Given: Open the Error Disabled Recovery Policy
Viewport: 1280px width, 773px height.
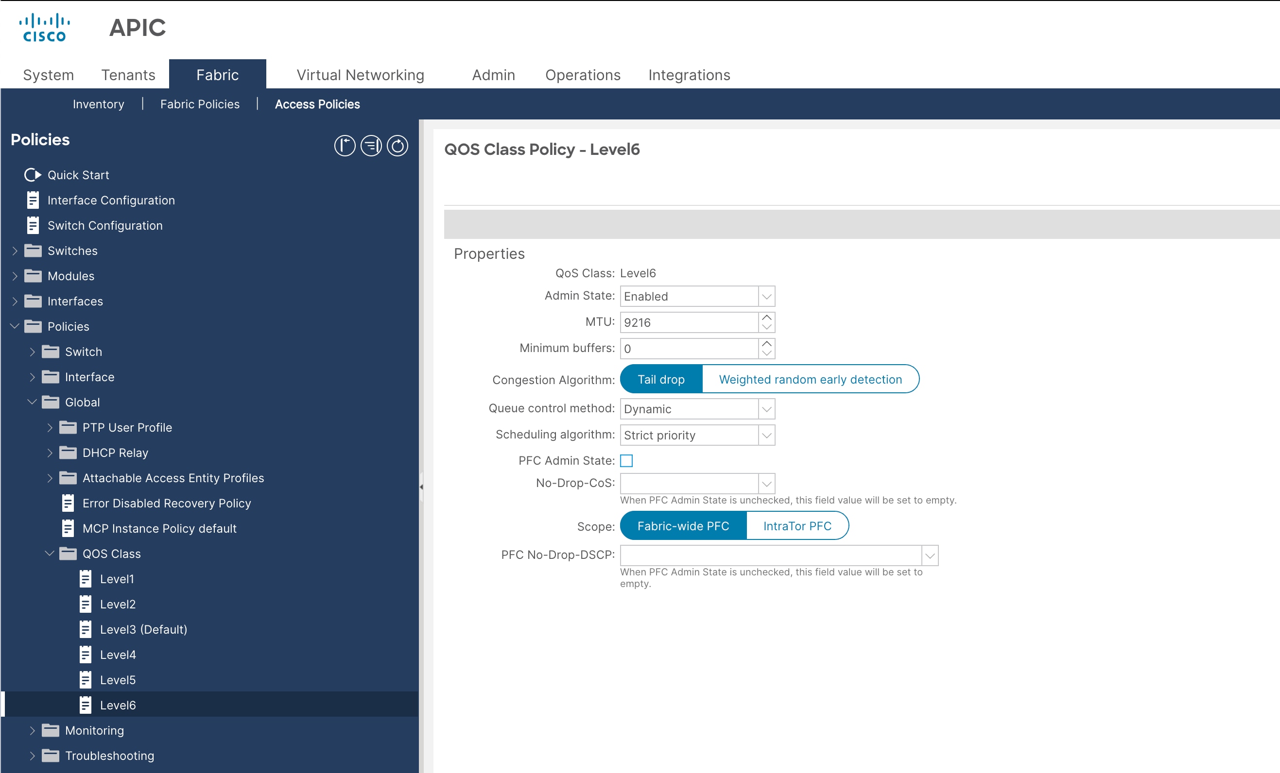Looking at the screenshot, I should click(x=166, y=503).
